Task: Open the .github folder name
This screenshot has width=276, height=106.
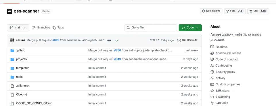Action: coord(21,51)
